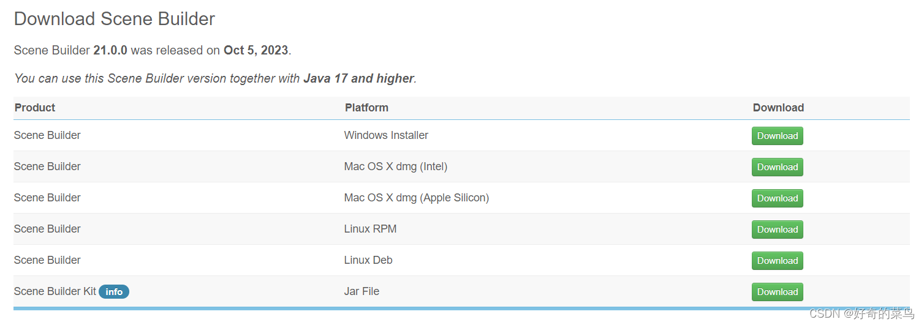Image resolution: width=924 pixels, height=325 pixels.
Task: Click the Oct 5, 2023 release date
Action: (256, 50)
